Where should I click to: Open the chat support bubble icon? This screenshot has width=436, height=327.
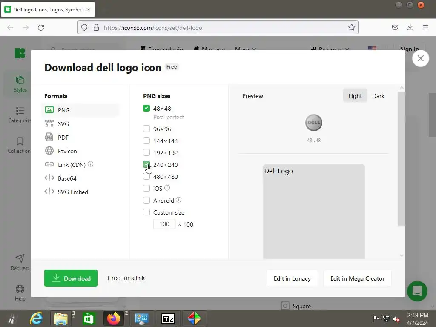[417, 291]
